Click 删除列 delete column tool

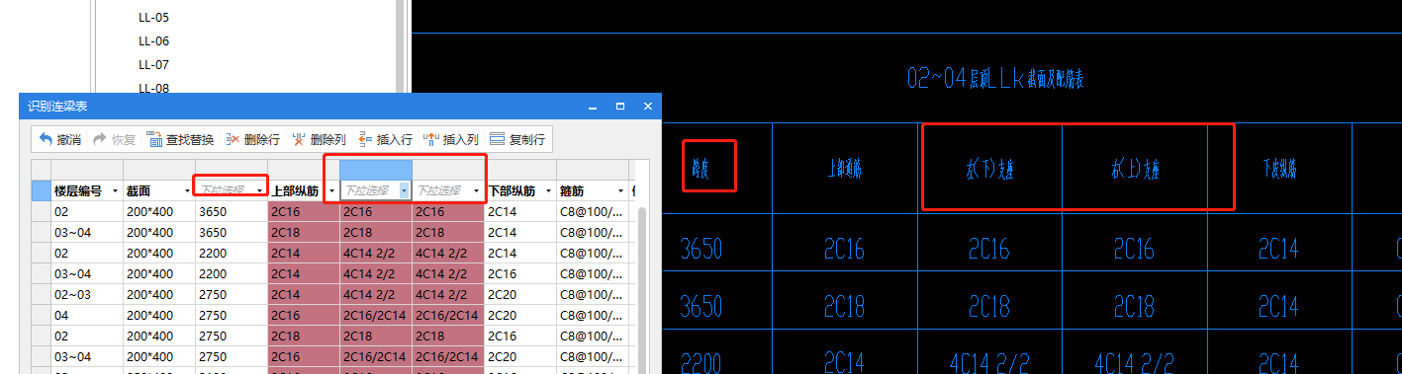tap(319, 139)
